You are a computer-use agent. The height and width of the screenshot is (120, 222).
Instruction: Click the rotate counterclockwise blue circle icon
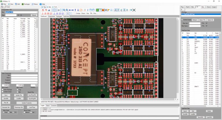point(90,10)
